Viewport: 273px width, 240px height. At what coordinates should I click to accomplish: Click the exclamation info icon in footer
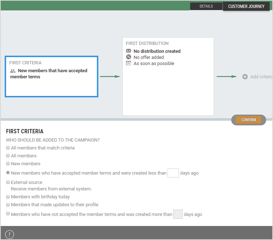[9, 234]
